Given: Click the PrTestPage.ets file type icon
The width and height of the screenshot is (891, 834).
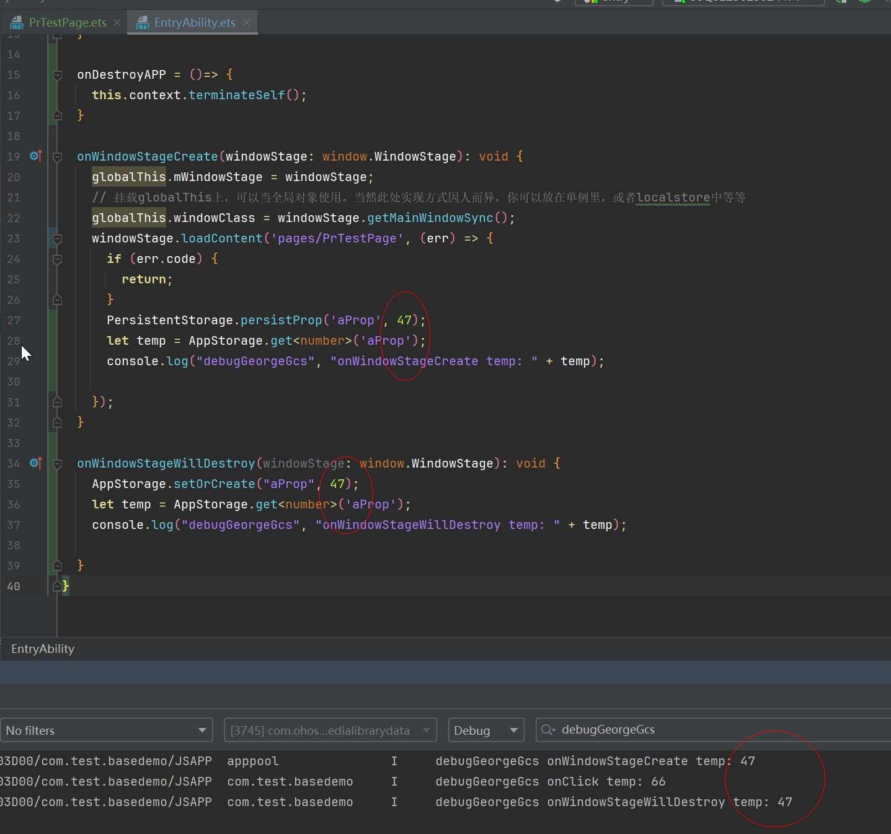Looking at the screenshot, I should pos(17,24).
